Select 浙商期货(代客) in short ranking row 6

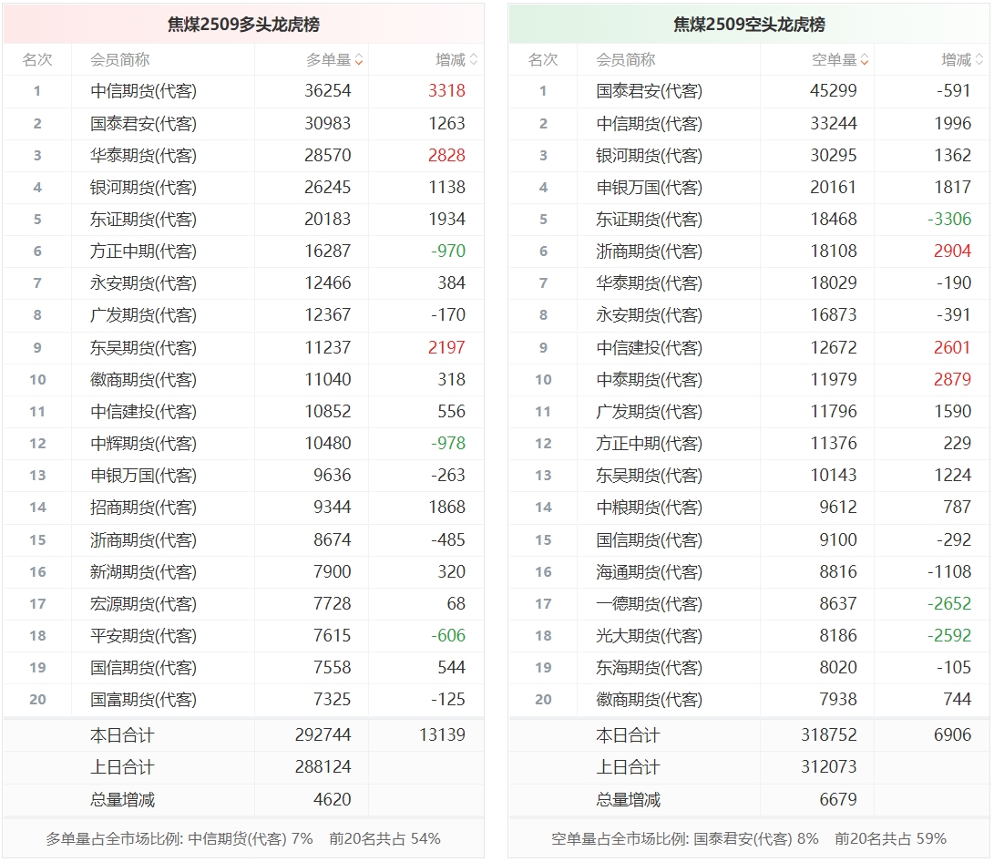point(649,251)
